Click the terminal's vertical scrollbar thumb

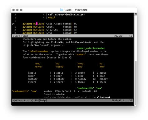click(136, 83)
